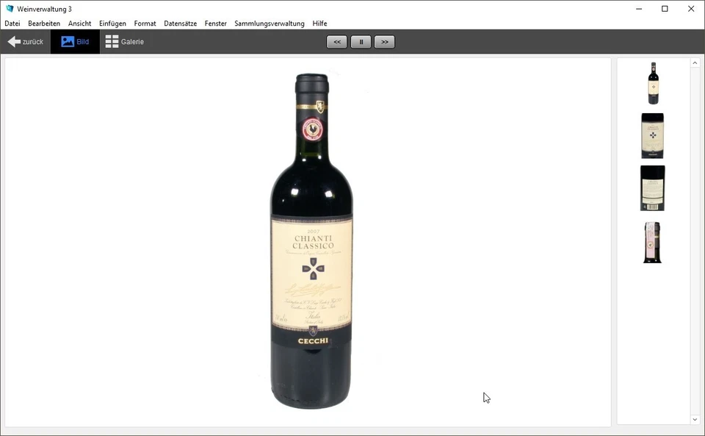
Task: Click the Weinverwaltung app icon in title bar
Action: pos(8,8)
